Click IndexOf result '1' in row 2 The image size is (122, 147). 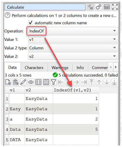tap(76, 109)
